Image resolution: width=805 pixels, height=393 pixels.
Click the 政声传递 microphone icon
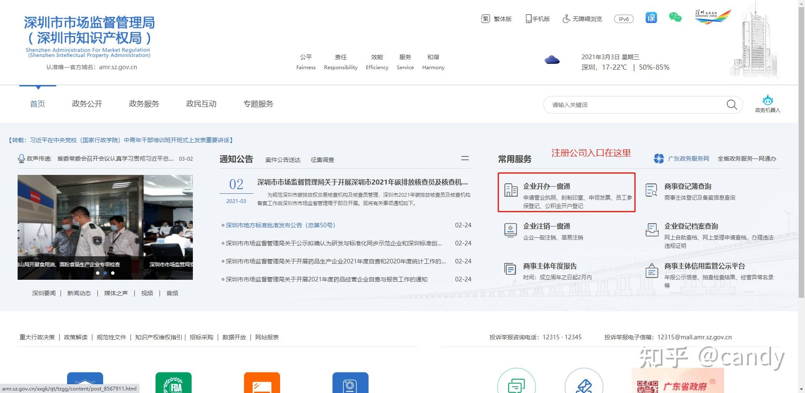click(21, 159)
